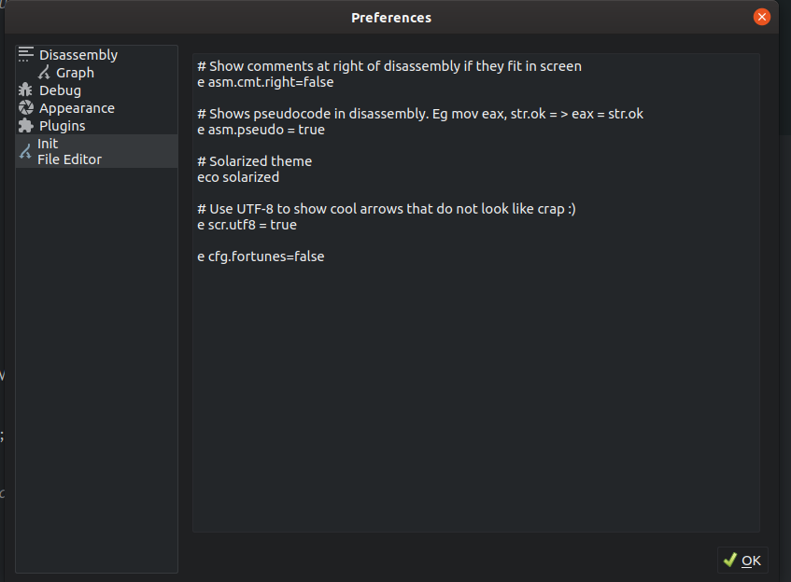
Task: Select Init File Editor entry
Action: [x=96, y=151]
